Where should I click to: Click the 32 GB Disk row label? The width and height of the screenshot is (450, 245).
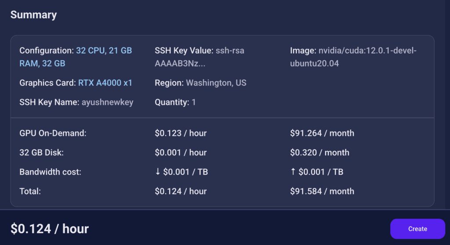(42, 153)
